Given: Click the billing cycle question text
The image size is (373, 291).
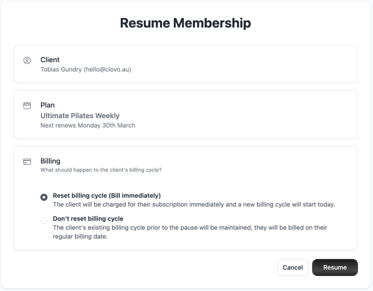Looking at the screenshot, I should (101, 170).
